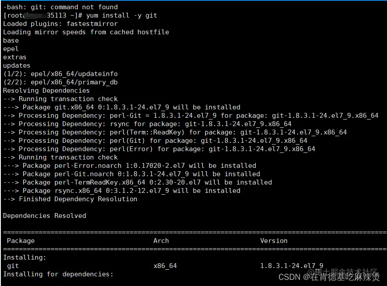The width and height of the screenshot is (387, 286).
Task: Click the 'Package rsync.x86_64' line
Action: (x=122, y=191)
